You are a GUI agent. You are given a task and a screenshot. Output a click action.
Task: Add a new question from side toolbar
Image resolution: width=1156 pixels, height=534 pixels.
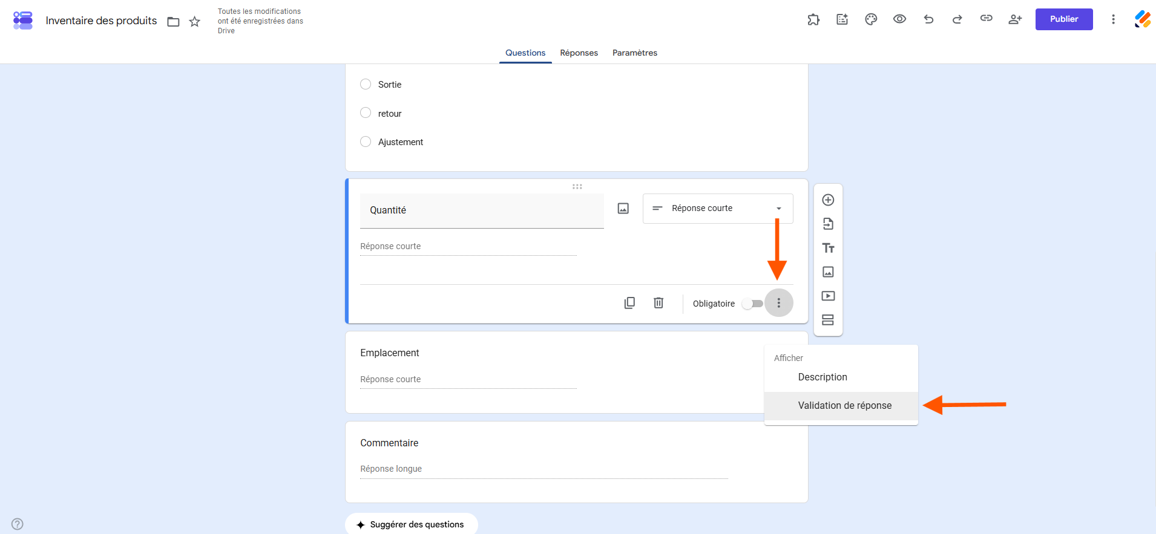point(829,200)
